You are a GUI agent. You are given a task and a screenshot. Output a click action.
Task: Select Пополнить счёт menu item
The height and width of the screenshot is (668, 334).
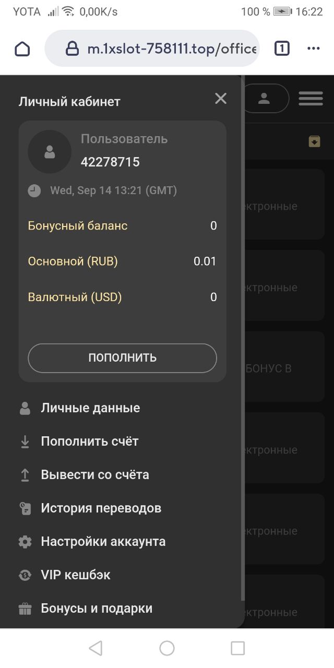click(90, 442)
